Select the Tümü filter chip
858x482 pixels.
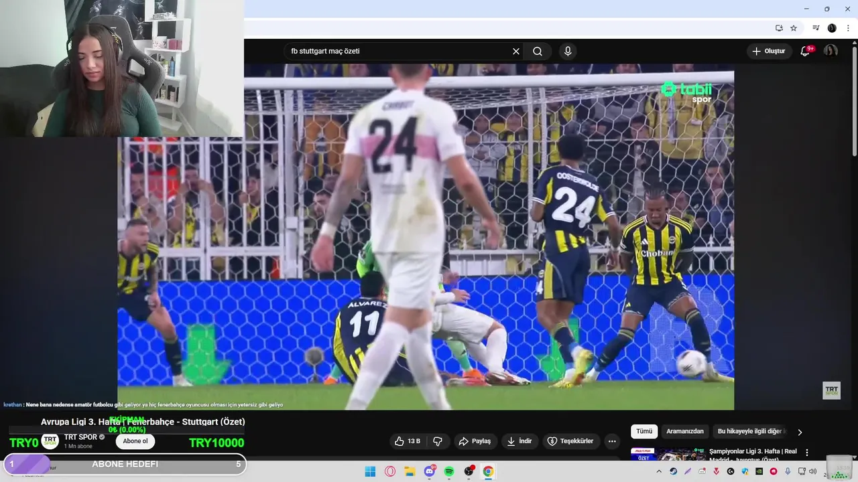coord(644,432)
